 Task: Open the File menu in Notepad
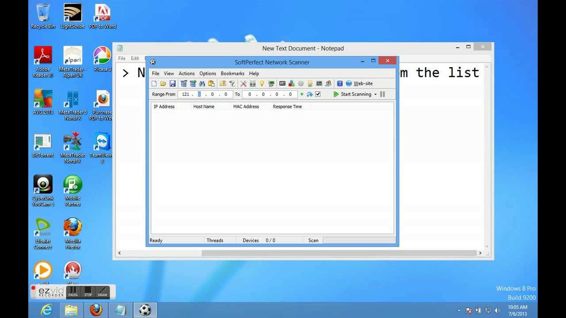pos(122,58)
